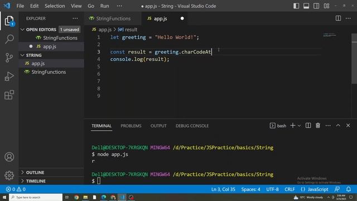Screen dimensions: 357x201
Task: Open the Run and Debug view
Action: point(9,76)
